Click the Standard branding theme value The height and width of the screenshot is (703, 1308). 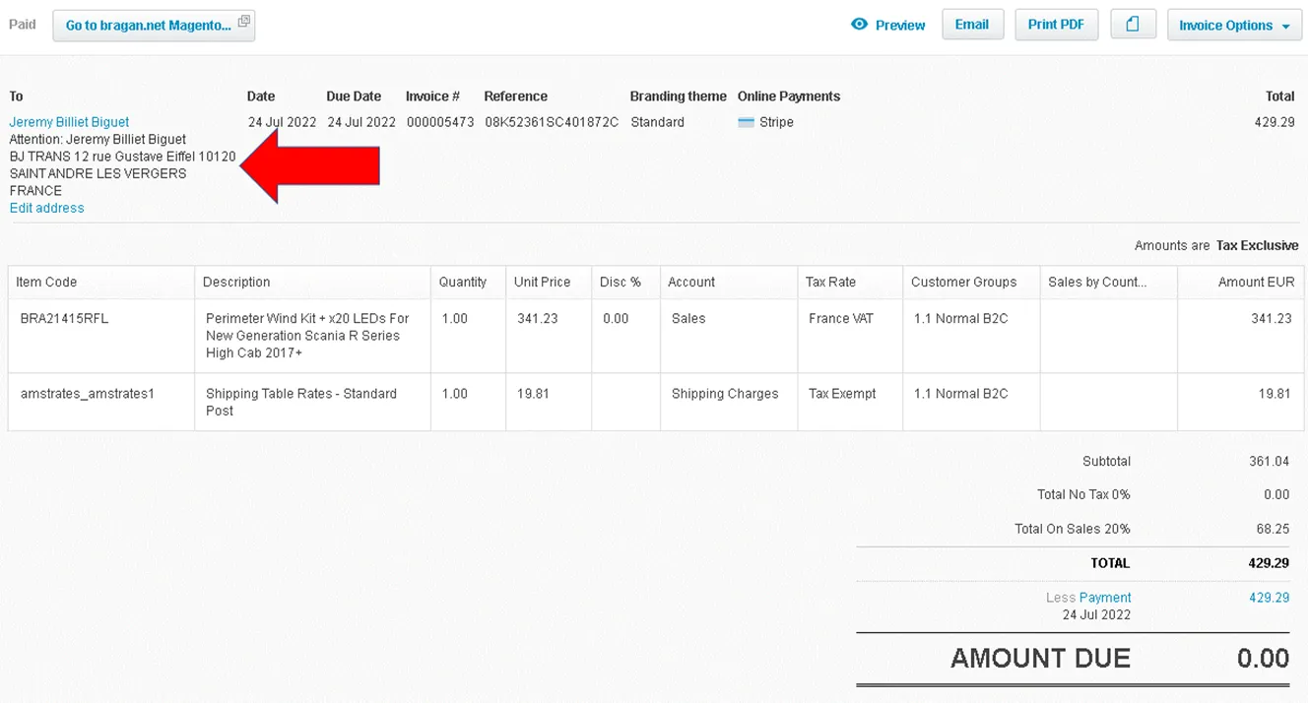click(657, 122)
